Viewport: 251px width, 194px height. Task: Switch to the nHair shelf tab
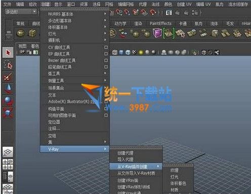click(246, 23)
